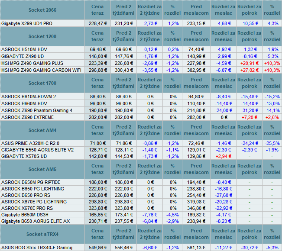Click the '-30,72 €' half-year difference
The width and height of the screenshot is (282, 251).
click(x=250, y=248)
